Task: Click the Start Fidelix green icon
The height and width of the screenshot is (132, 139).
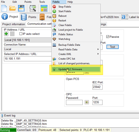Action: pyautogui.click(x=54, y=11)
